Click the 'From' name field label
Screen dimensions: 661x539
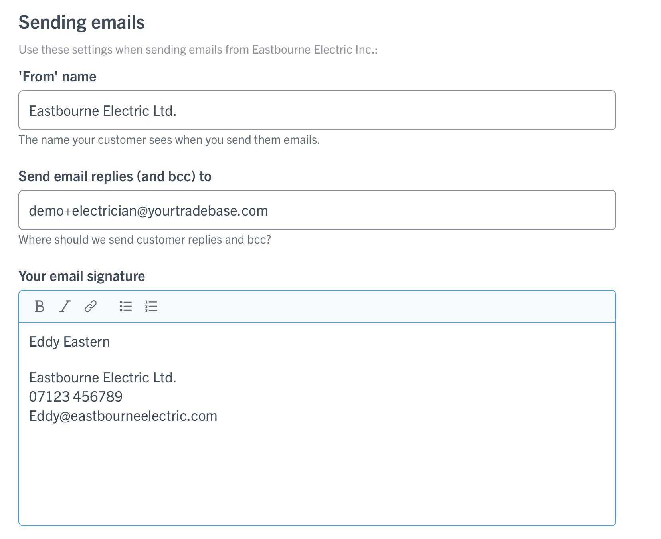tap(57, 77)
